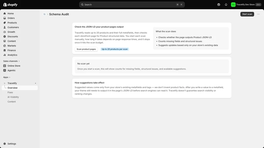Click the Customers person icon
This screenshot has width=264, height=148.
pyautogui.click(x=5, y=27)
